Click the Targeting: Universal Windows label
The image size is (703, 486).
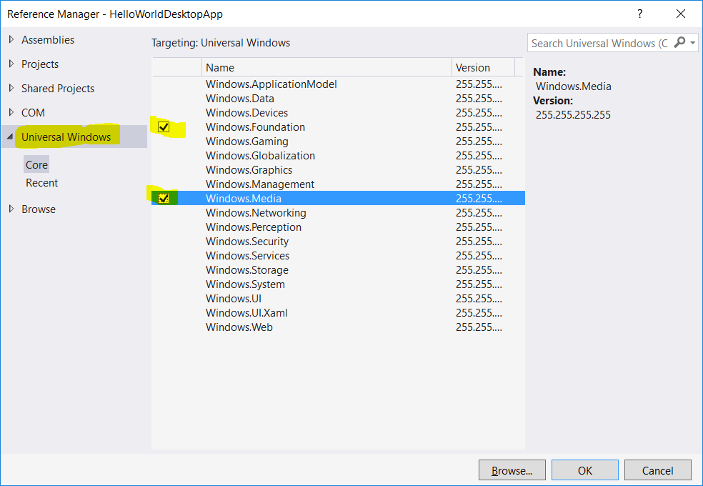pyautogui.click(x=221, y=43)
